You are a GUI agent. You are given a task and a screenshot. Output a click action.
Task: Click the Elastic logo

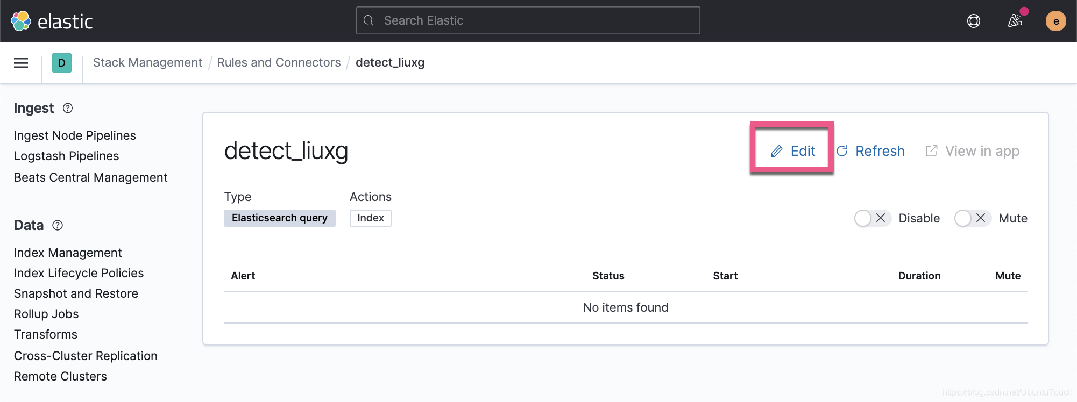[52, 21]
